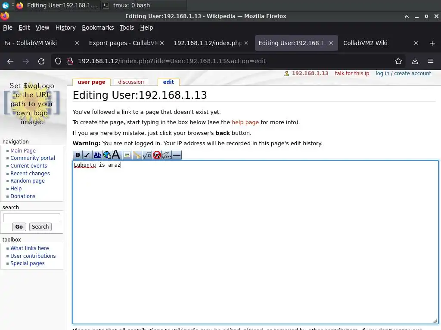Open User contributions link
The width and height of the screenshot is (441, 330).
33,256
